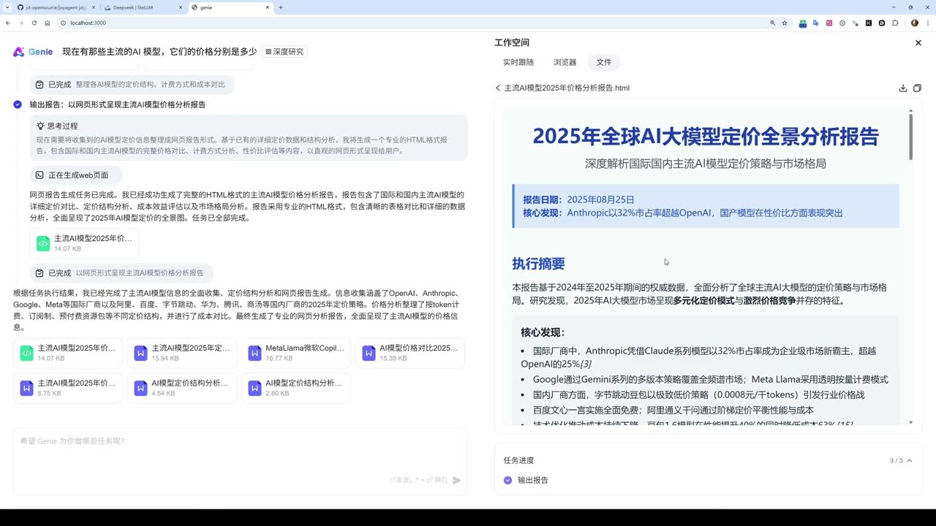This screenshot has height=526, width=936.
Task: Open the AI模型价格对比2025 document card
Action: point(410,353)
